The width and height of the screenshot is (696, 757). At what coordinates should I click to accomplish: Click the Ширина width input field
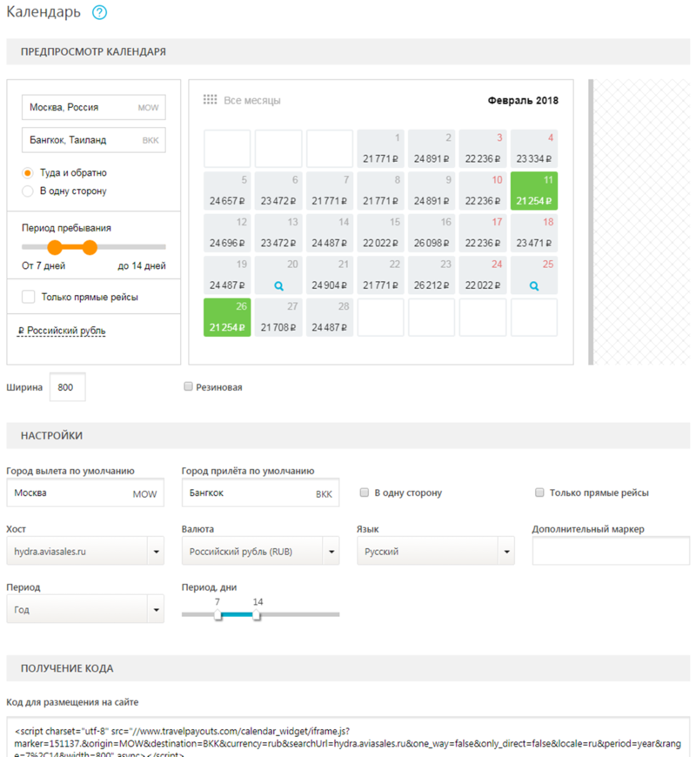68,387
